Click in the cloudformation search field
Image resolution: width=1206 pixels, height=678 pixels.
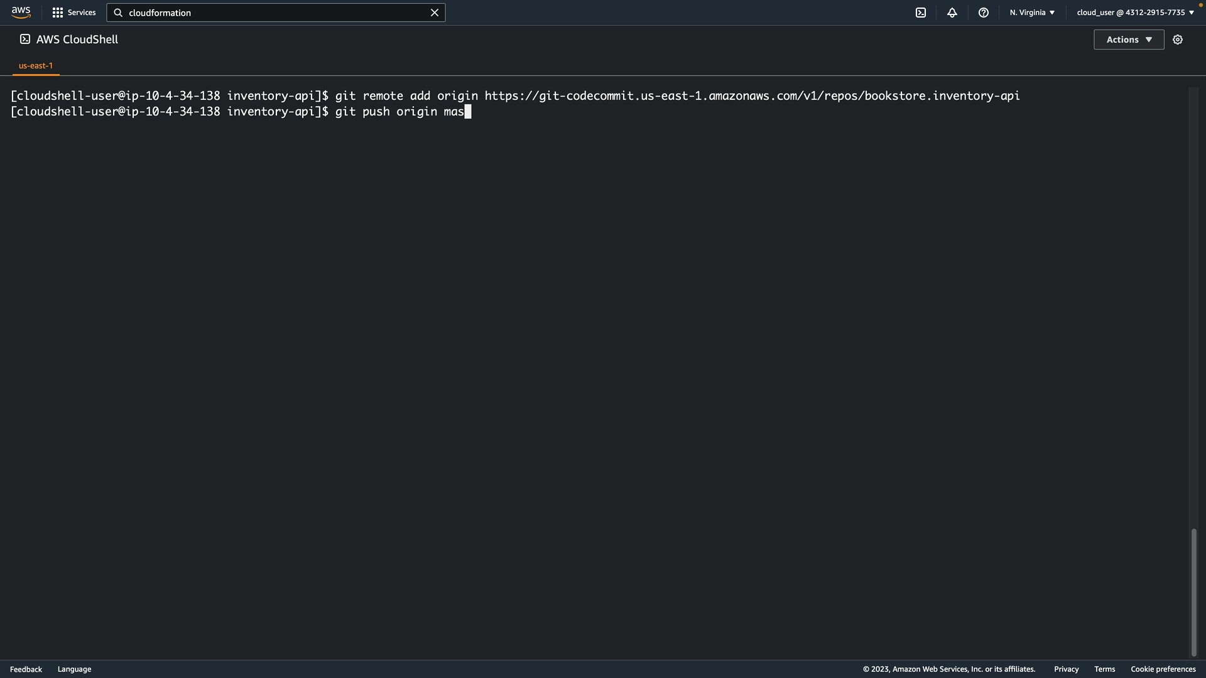pyautogui.click(x=276, y=13)
